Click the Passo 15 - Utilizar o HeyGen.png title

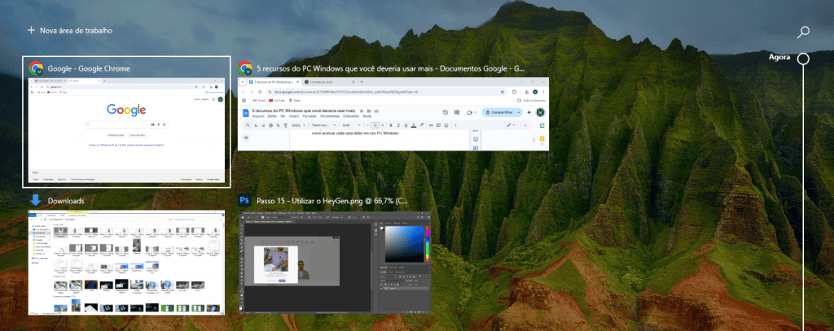point(332,200)
